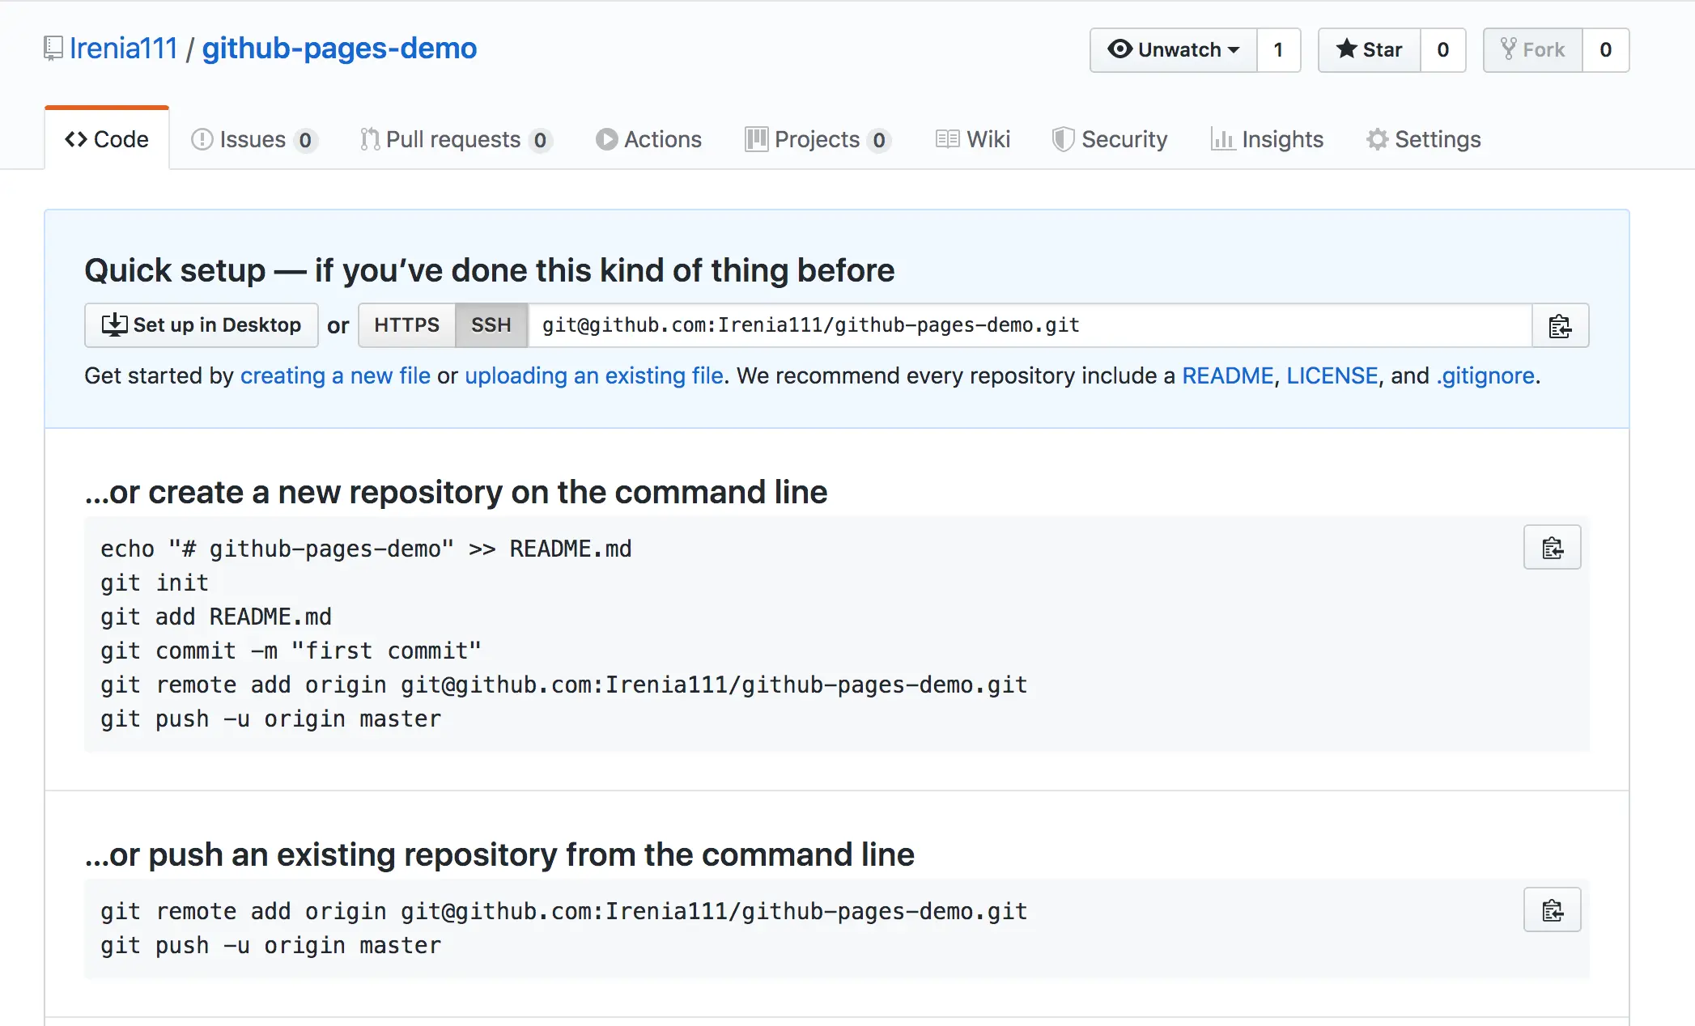Open the Settings gear tab
Screen dimensions: 1695x1026
[x=1423, y=139]
